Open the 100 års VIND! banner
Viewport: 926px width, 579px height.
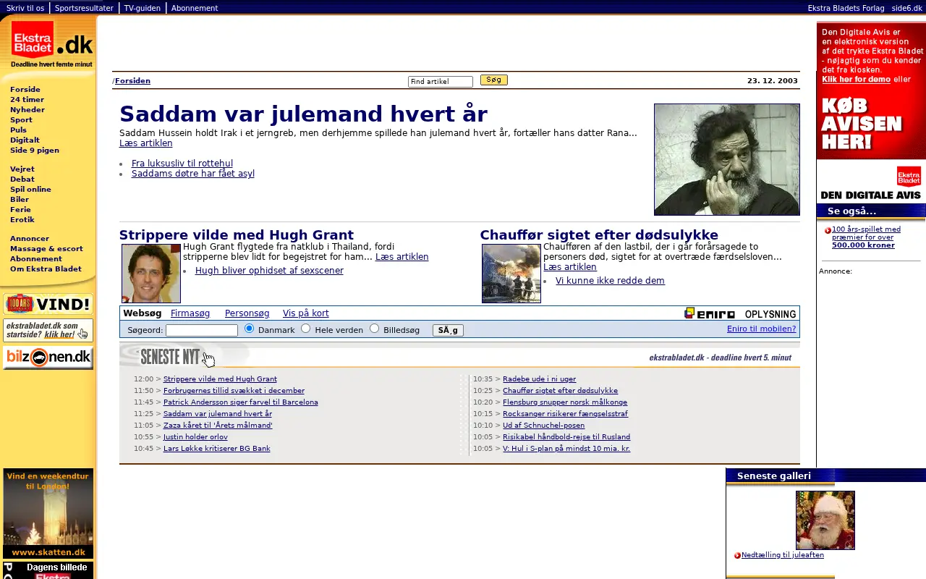pos(48,304)
